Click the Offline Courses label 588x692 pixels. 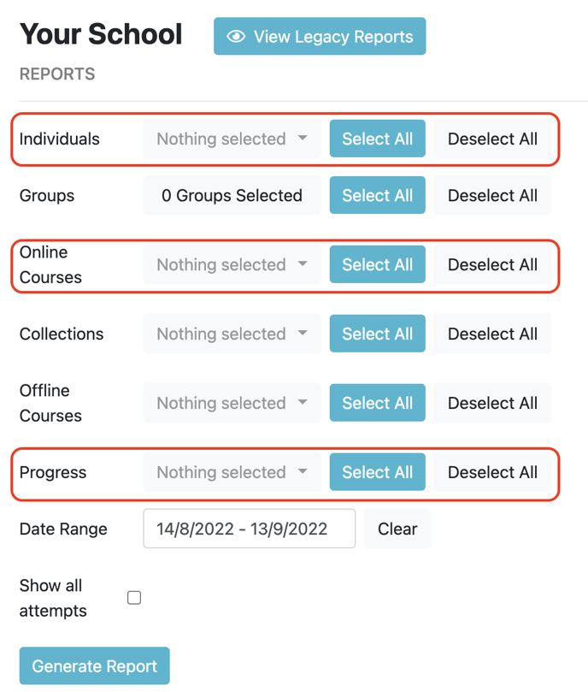[50, 403]
